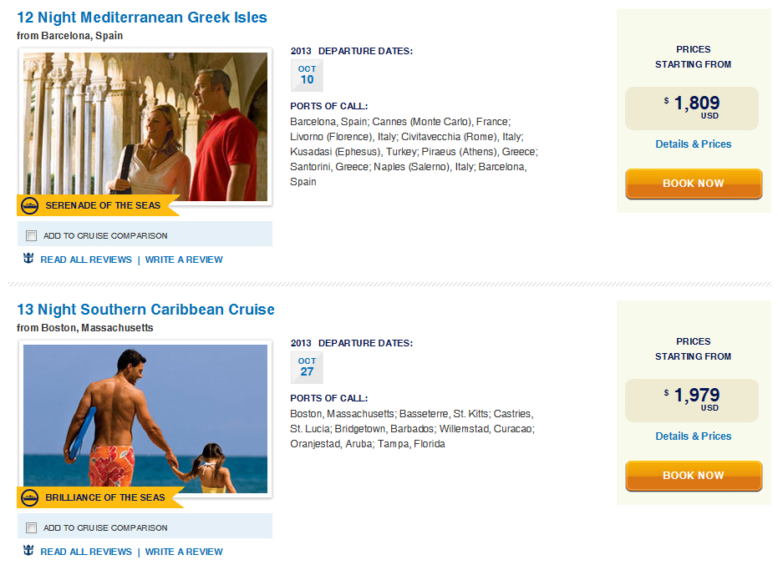View Details & Prices for Mediterranean cruise
The image size is (778, 565).
click(x=693, y=144)
